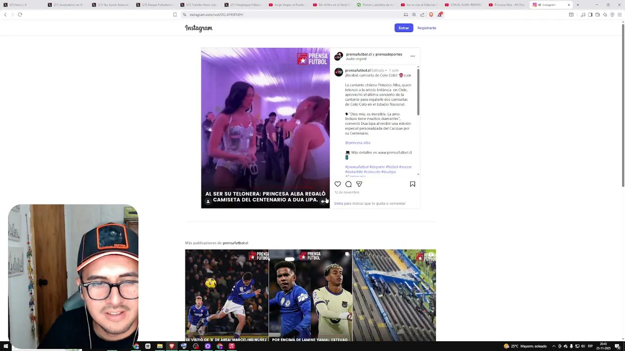625x351 pixels.
Task: Click the blue Entrar button
Action: [403, 28]
